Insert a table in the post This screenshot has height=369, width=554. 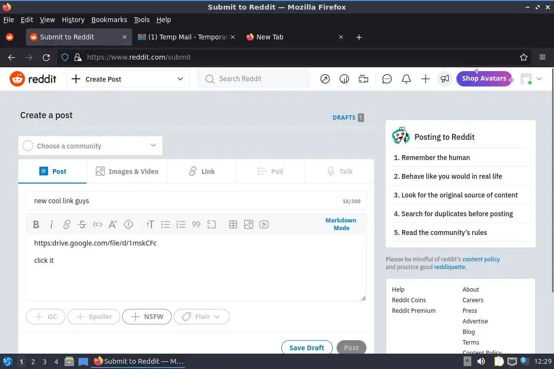click(233, 224)
